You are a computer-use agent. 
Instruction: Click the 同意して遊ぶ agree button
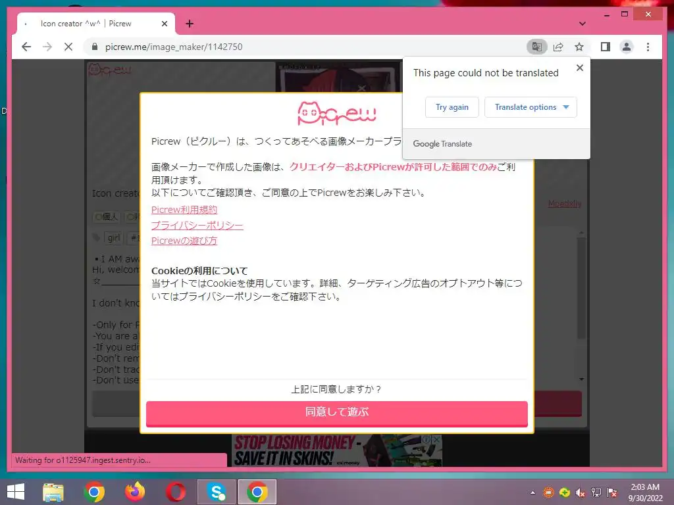[x=336, y=413]
